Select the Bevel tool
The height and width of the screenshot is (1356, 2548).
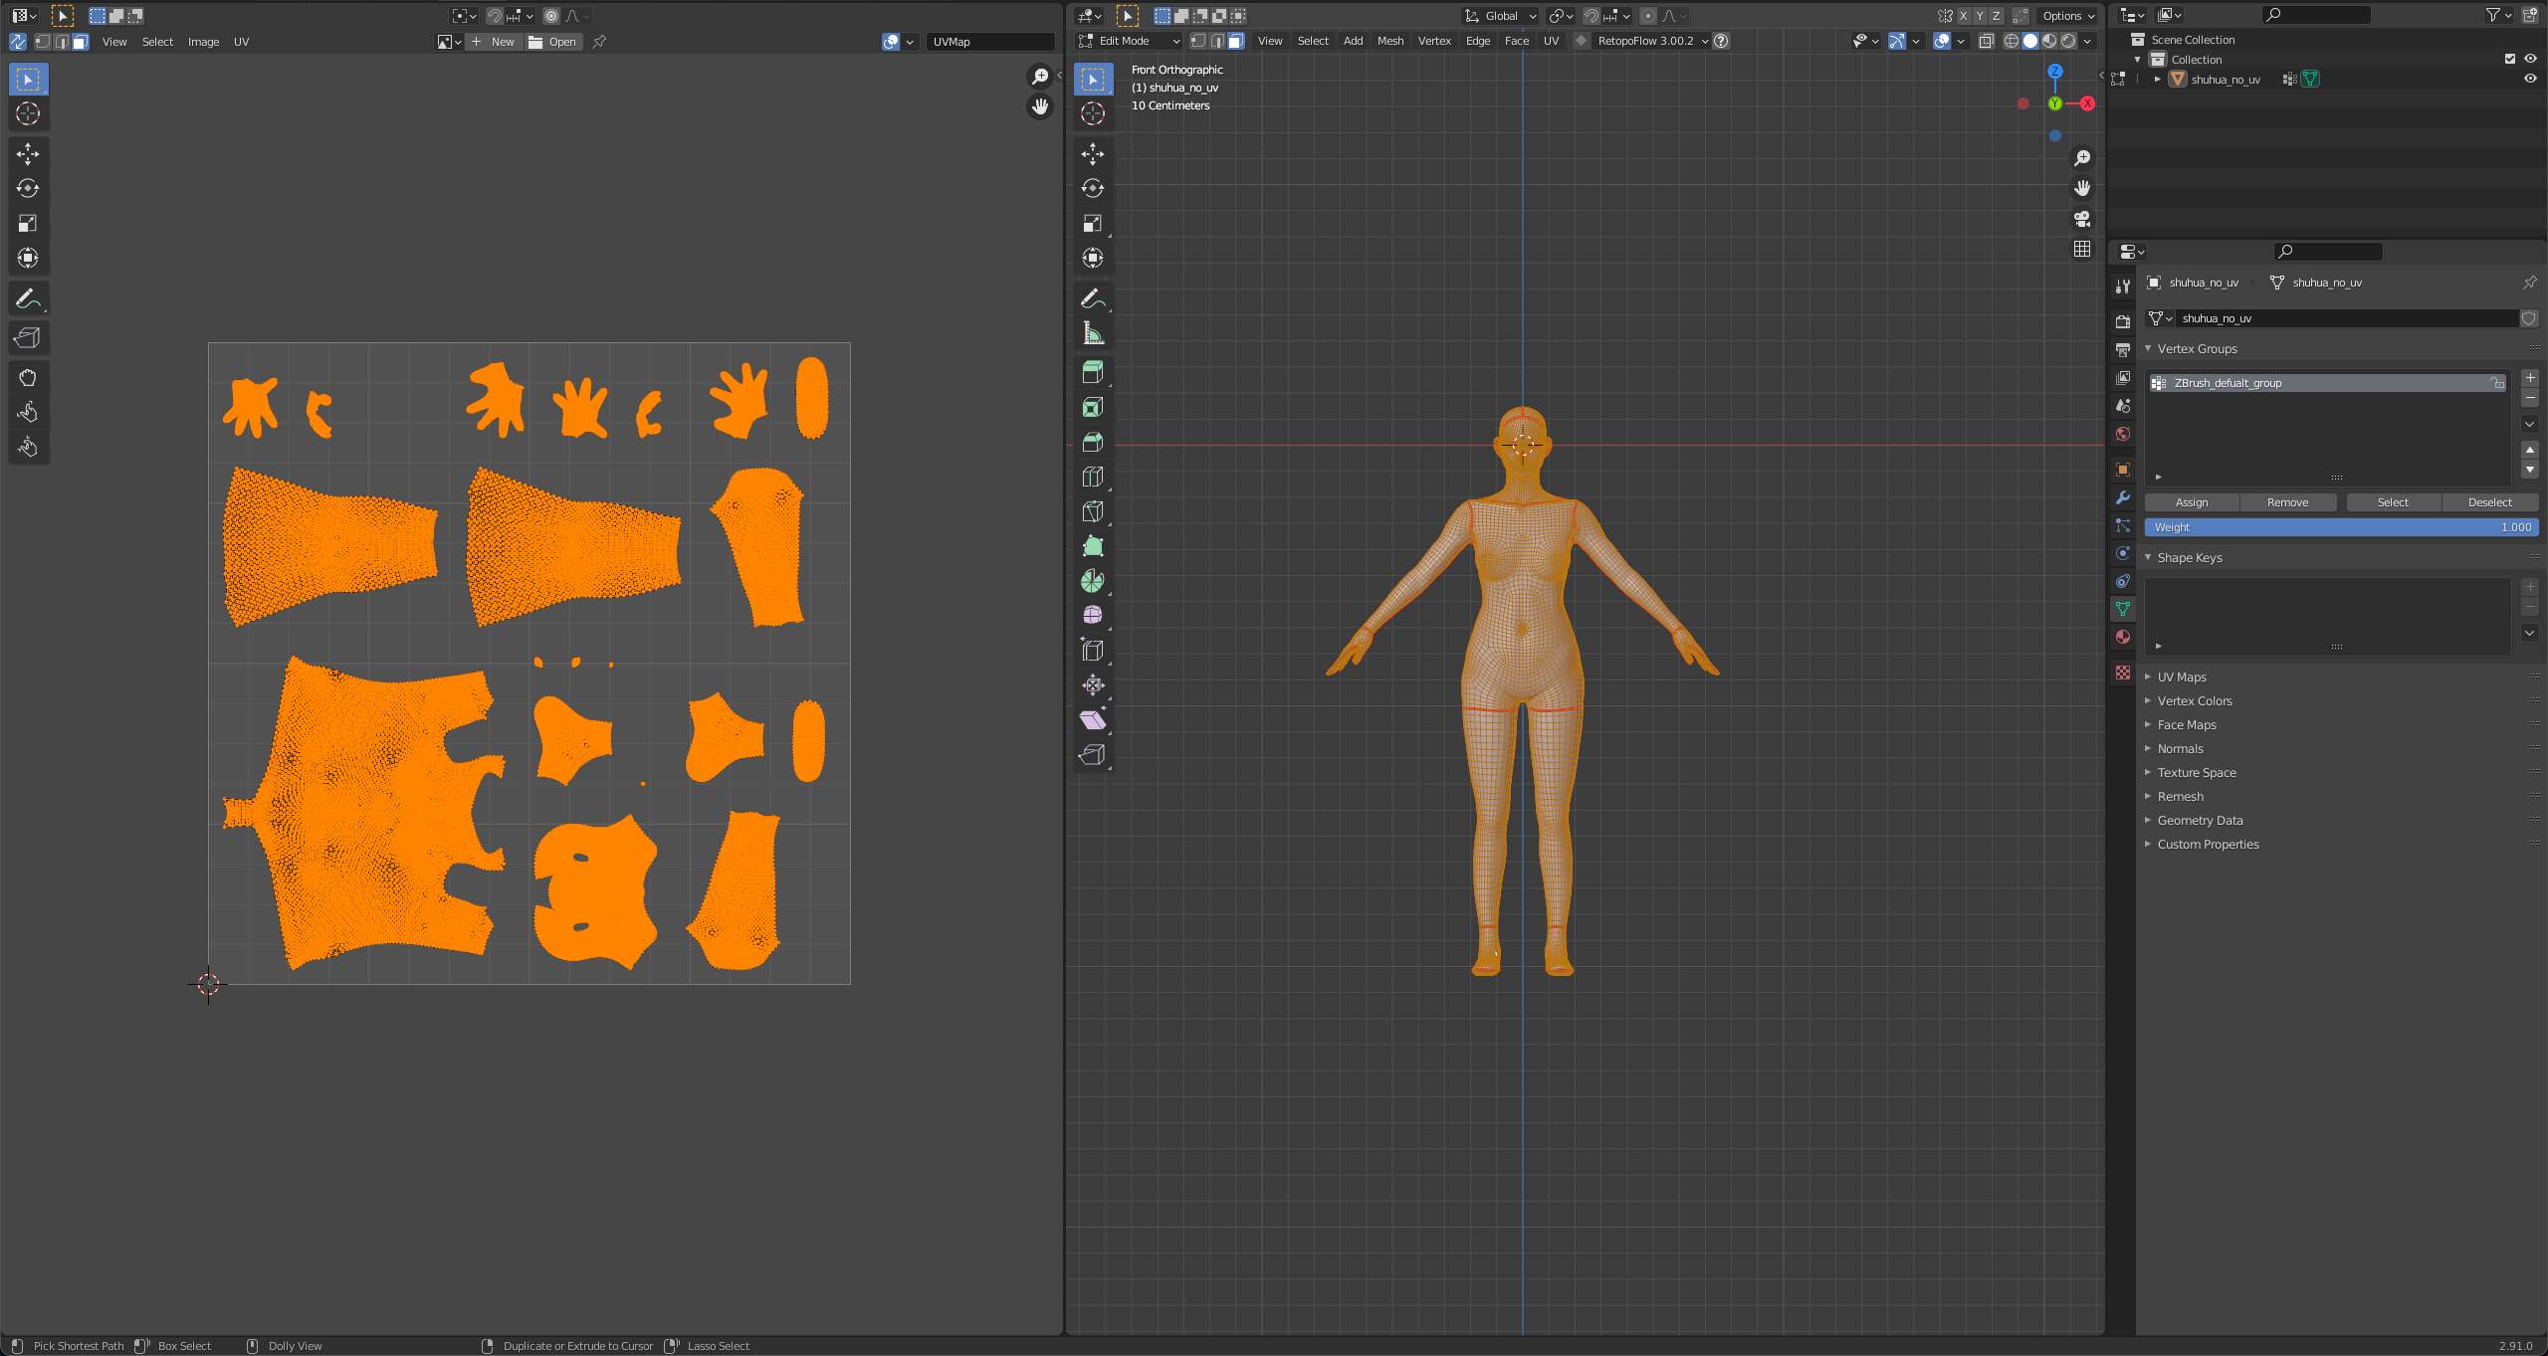point(1093,442)
